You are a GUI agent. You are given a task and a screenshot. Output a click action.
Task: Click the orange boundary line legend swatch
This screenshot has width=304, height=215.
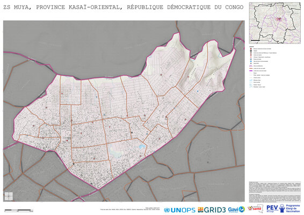(251, 68)
